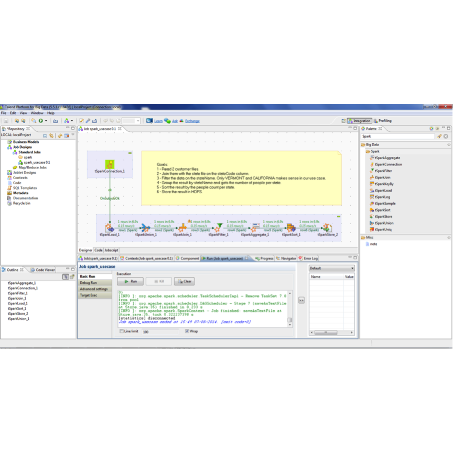Click the Palette search field
The width and height of the screenshot is (453, 453).
(397, 136)
